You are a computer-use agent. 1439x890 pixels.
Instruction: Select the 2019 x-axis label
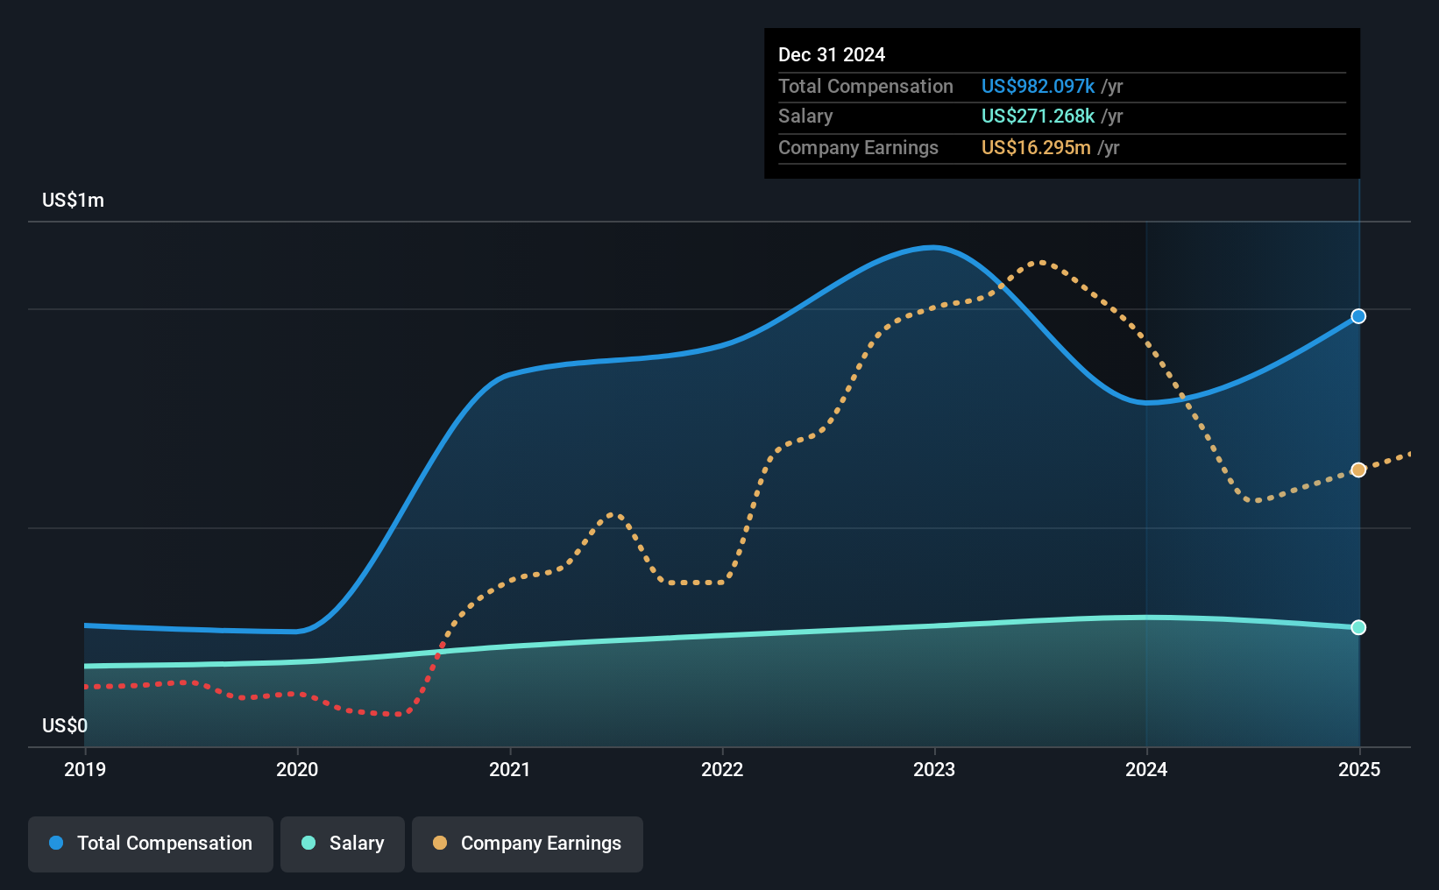click(85, 769)
